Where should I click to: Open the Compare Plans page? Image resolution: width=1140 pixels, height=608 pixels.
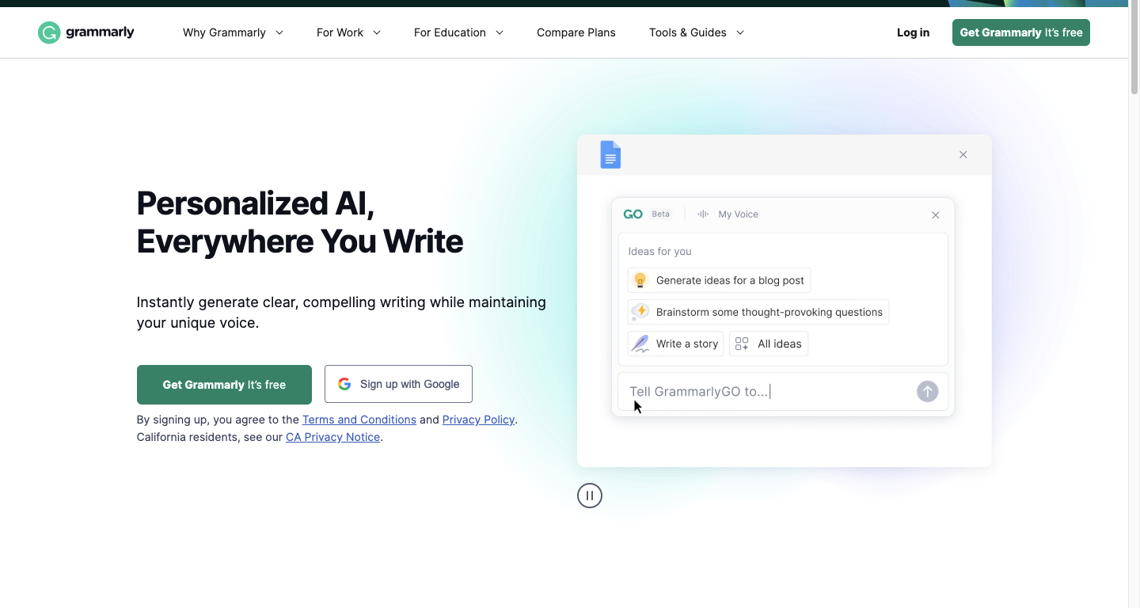point(576,32)
